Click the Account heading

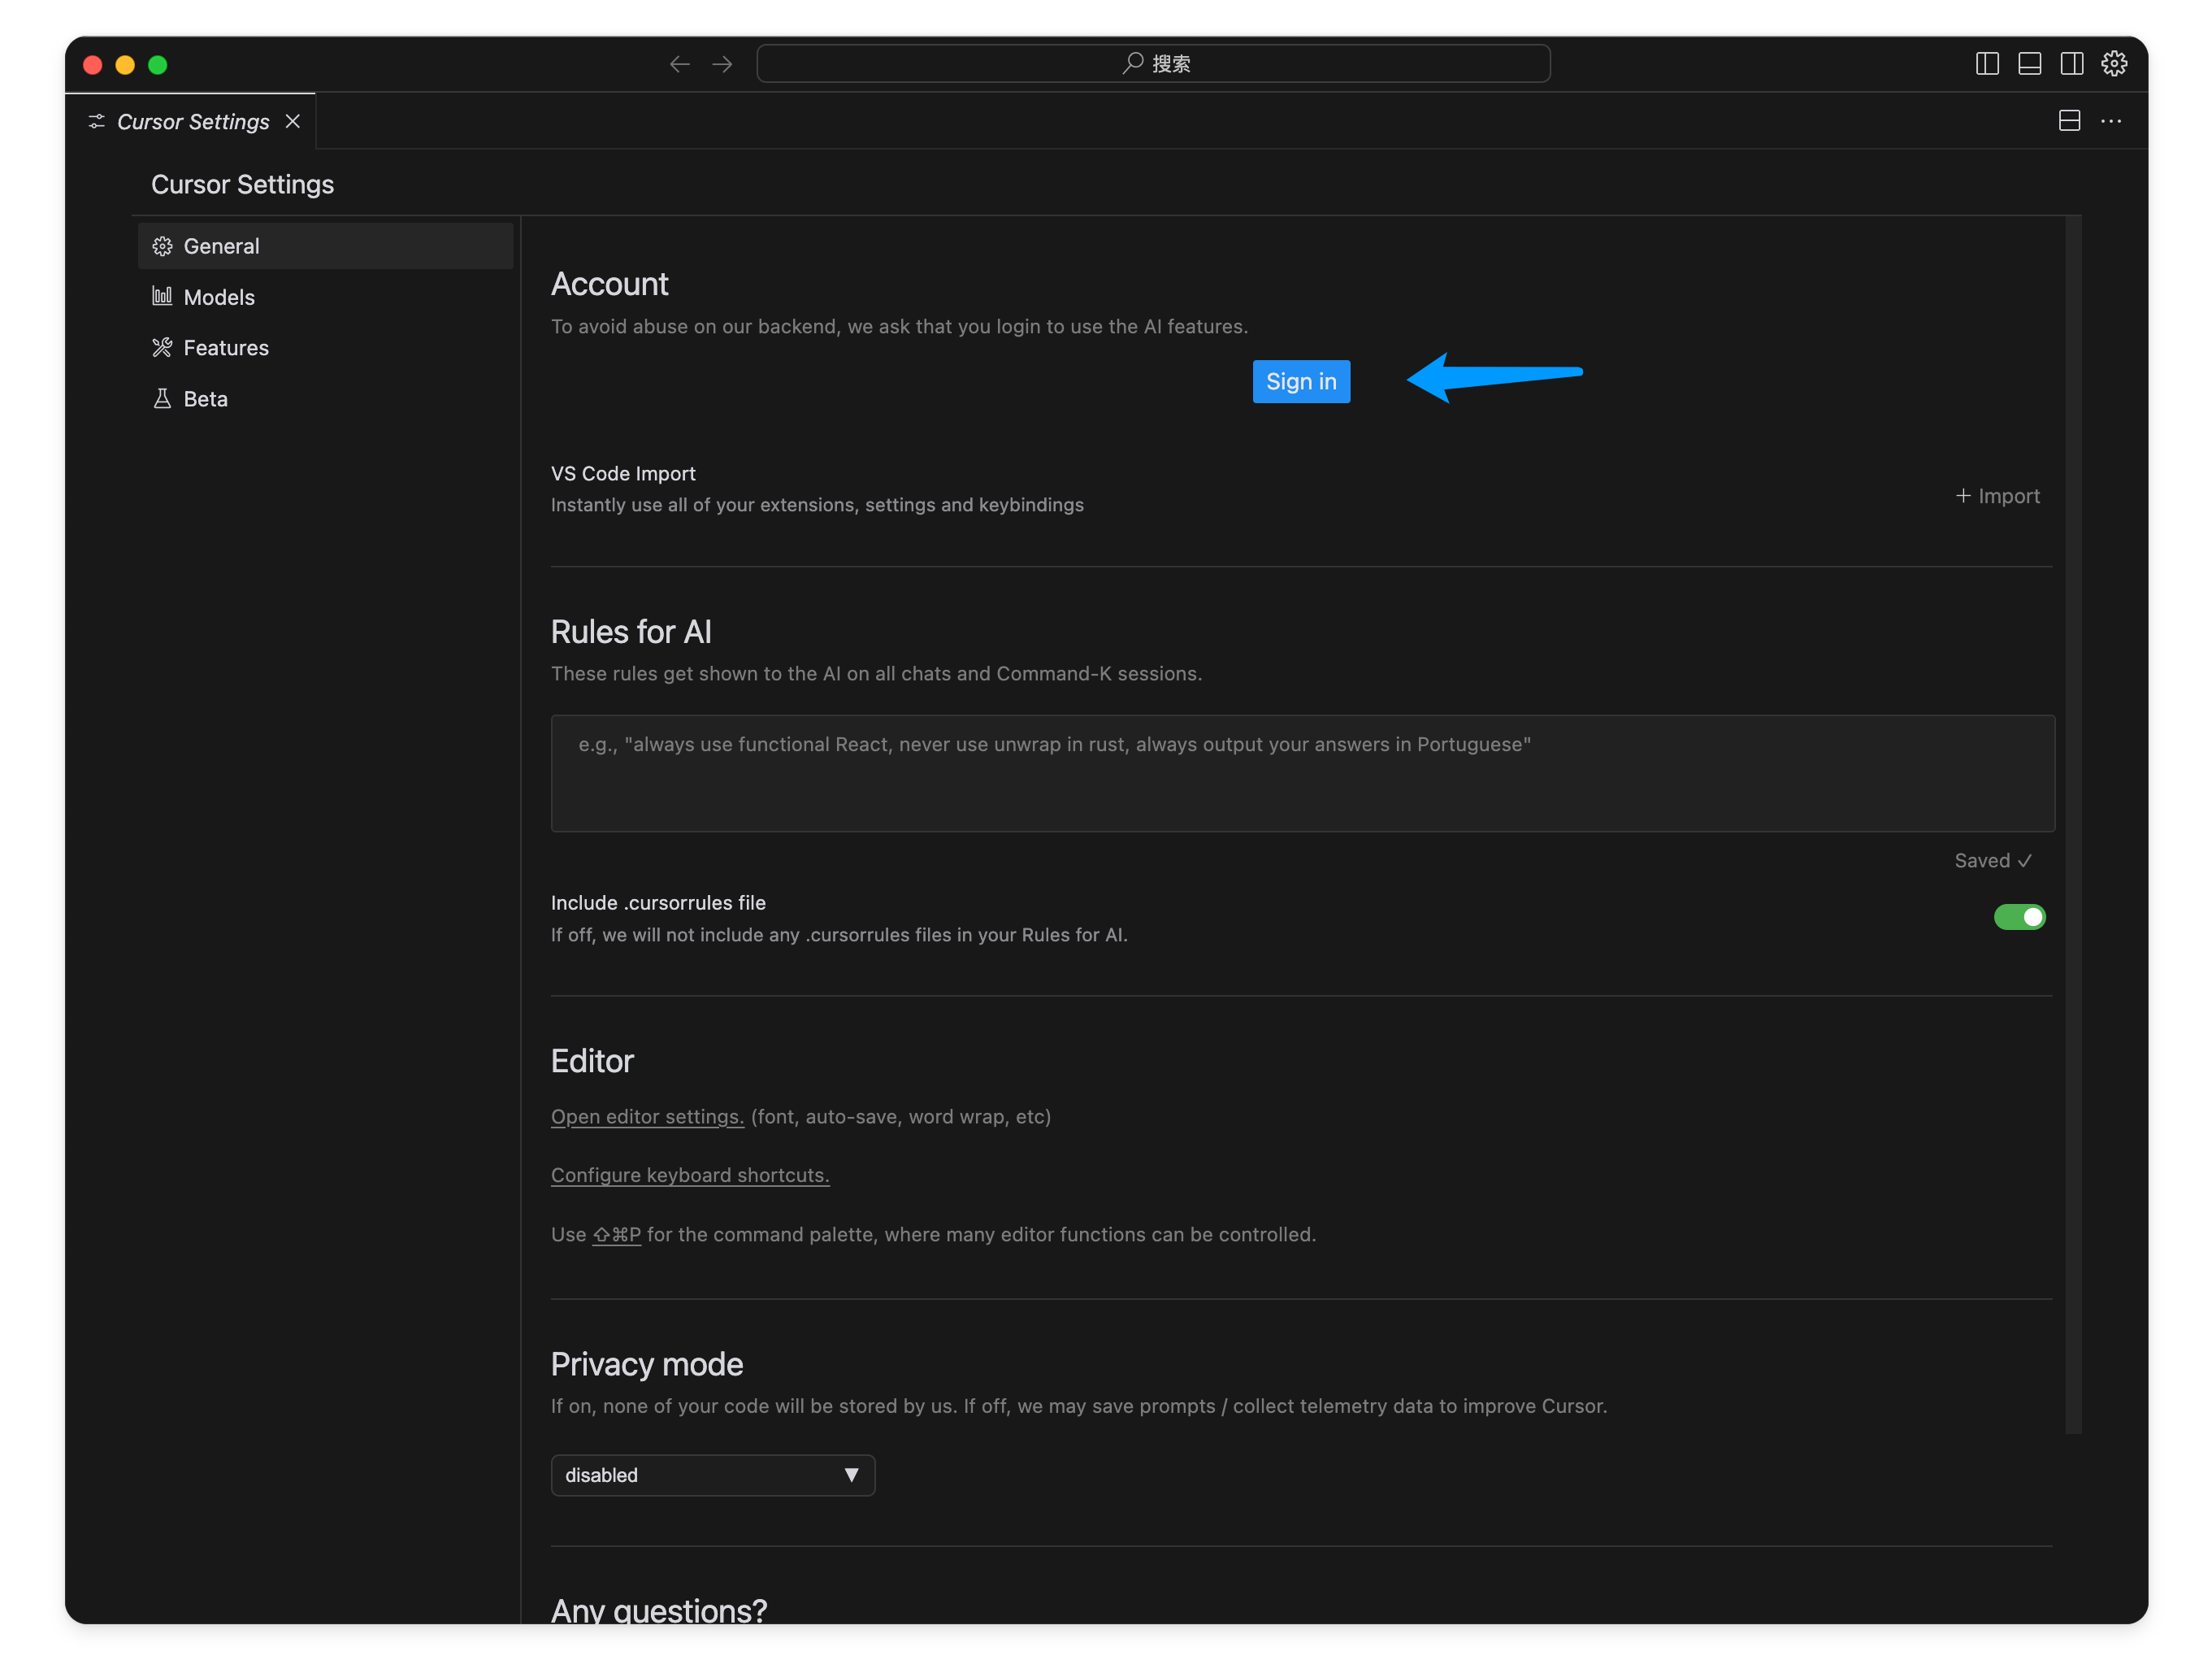(x=609, y=285)
